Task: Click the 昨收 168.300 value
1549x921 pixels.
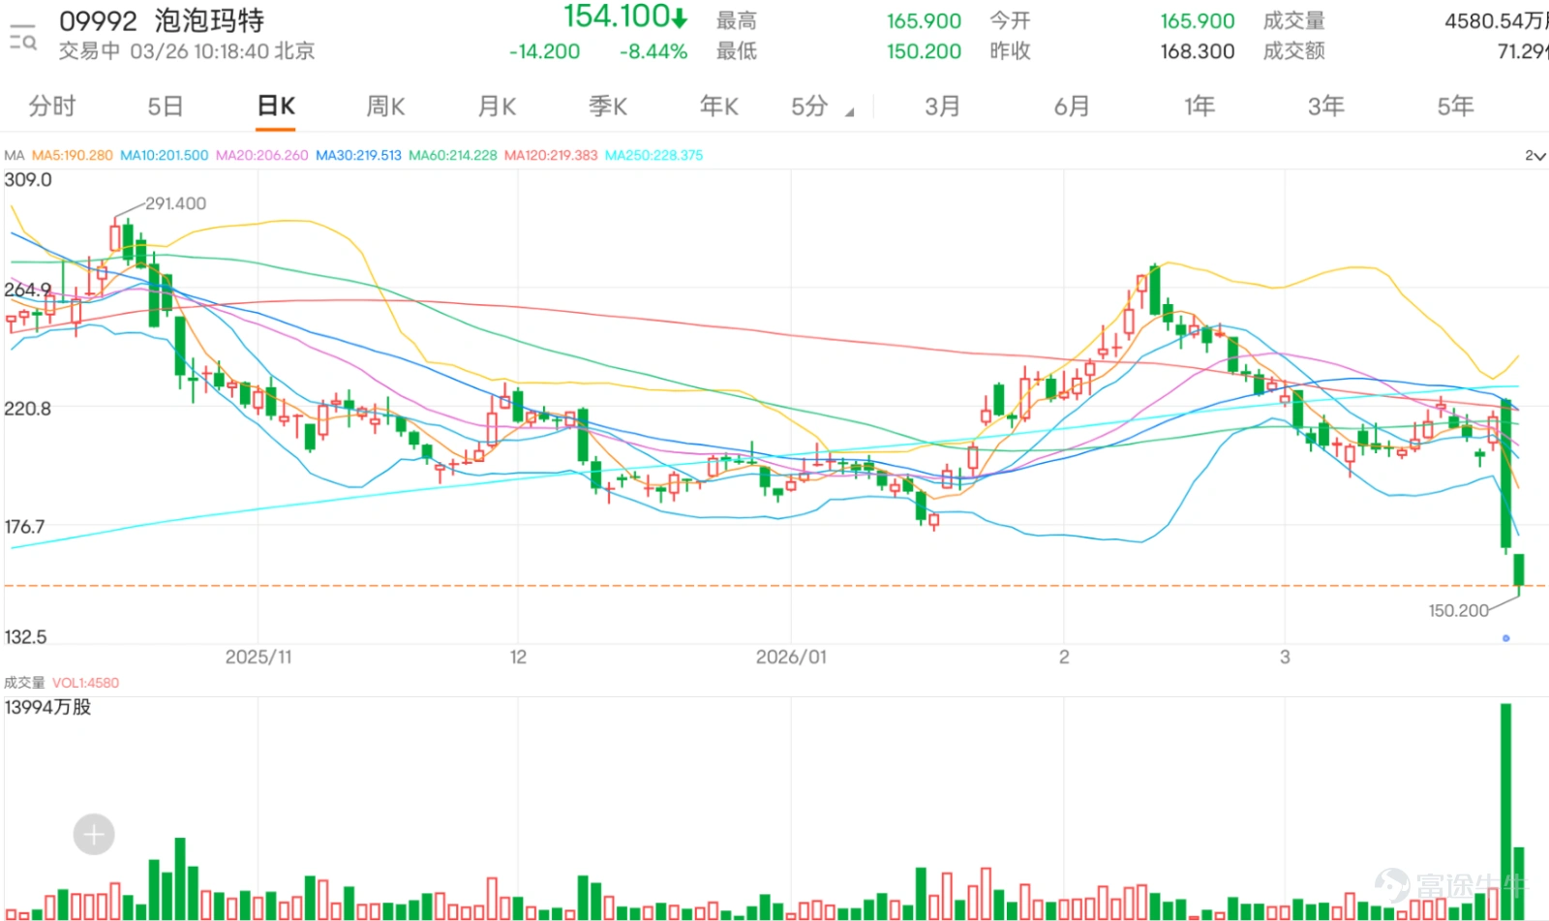Action: (1198, 51)
